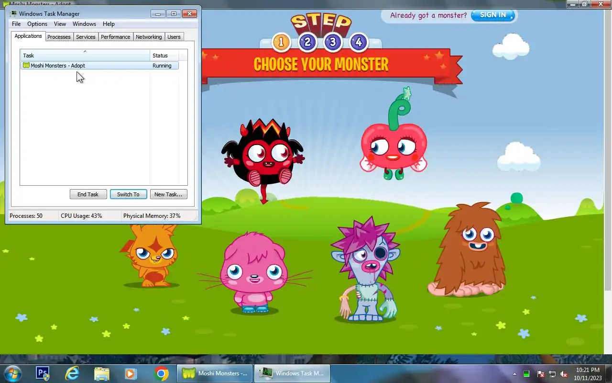Switch to Moshi Monsters taskbar button
This screenshot has height=383, width=612.
[x=215, y=373]
